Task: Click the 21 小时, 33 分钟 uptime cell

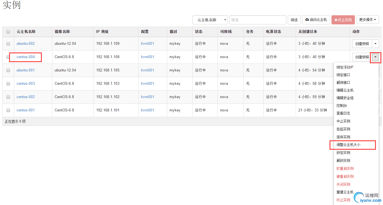Action: point(312,110)
